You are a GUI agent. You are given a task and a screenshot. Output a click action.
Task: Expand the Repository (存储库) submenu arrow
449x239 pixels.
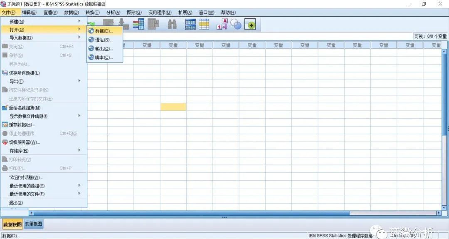click(79, 150)
